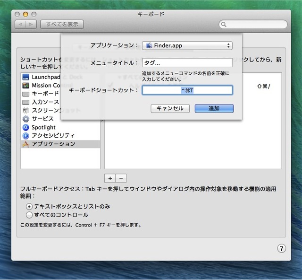Click the メニュータイトル text field

tap(187, 63)
